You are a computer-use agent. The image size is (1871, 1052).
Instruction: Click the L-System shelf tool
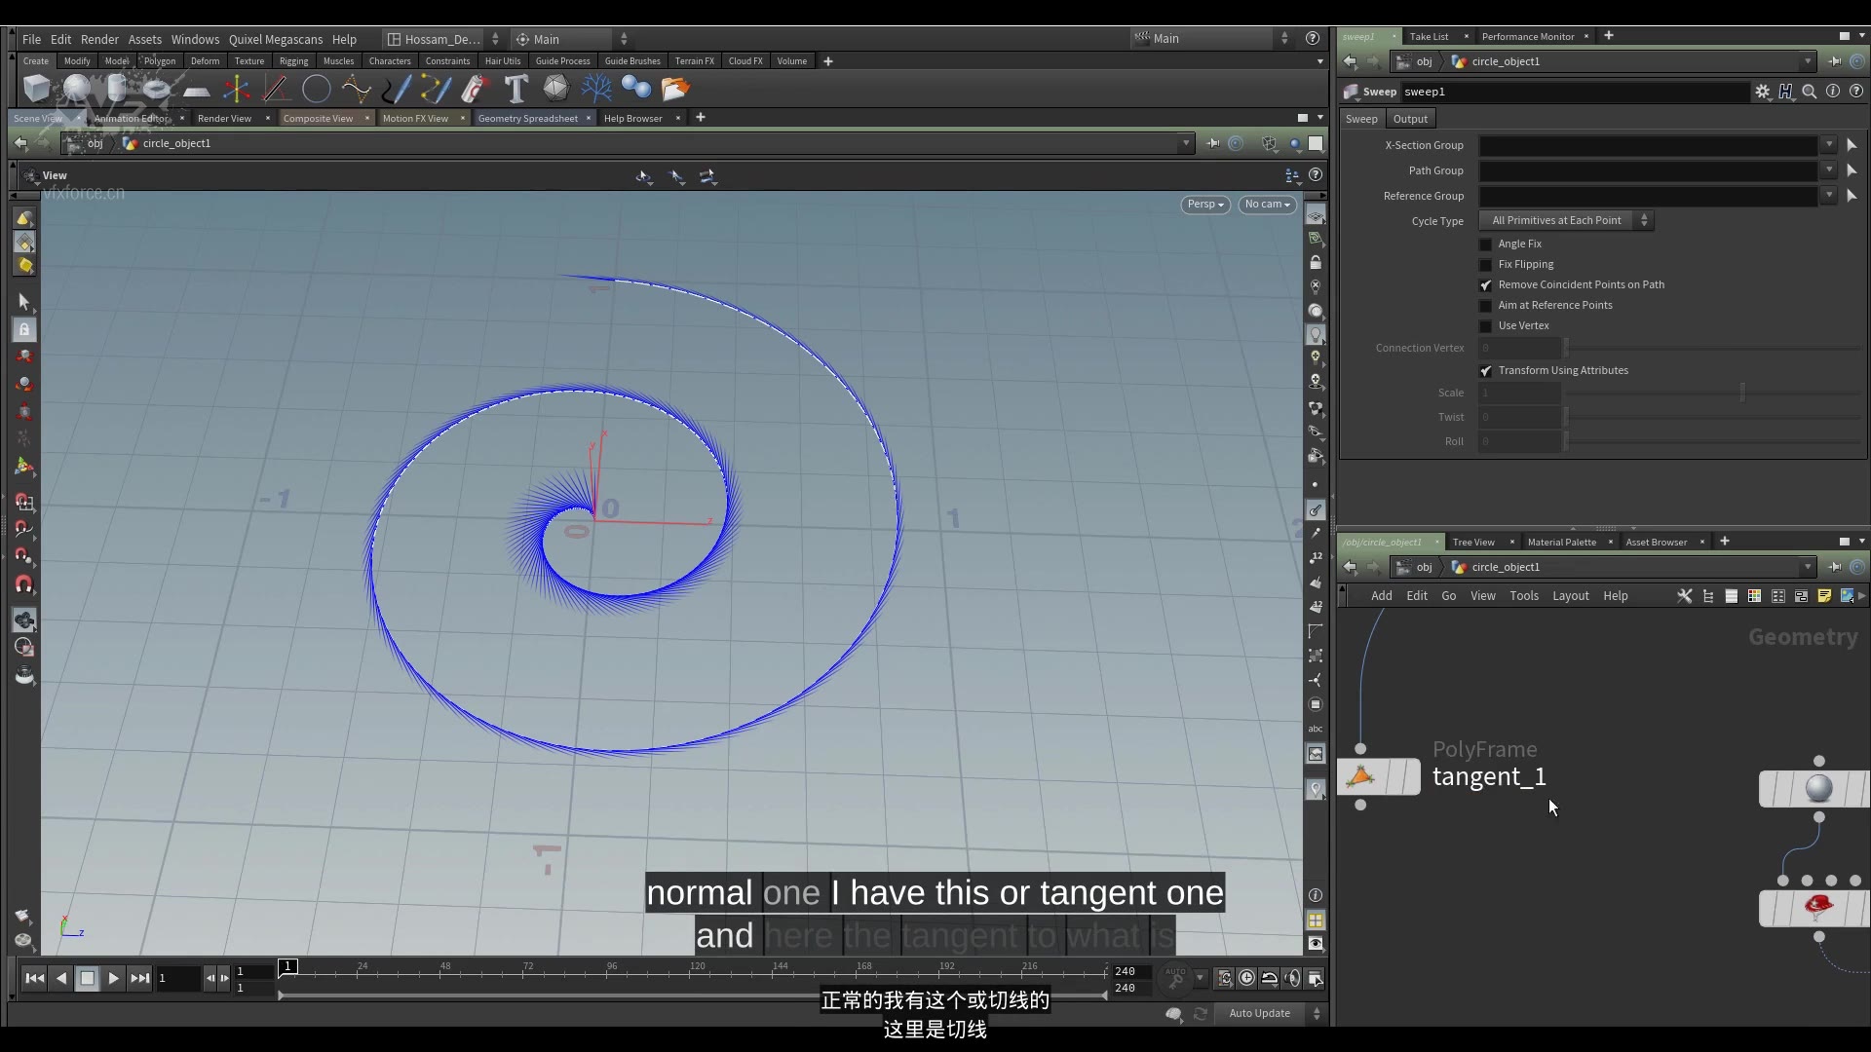(x=595, y=89)
